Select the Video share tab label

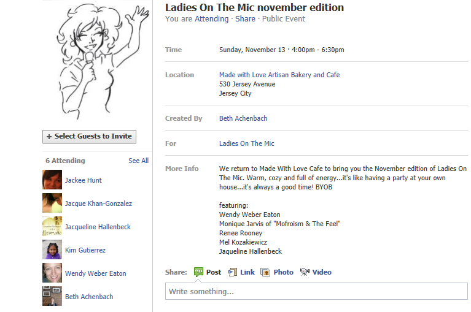point(322,272)
